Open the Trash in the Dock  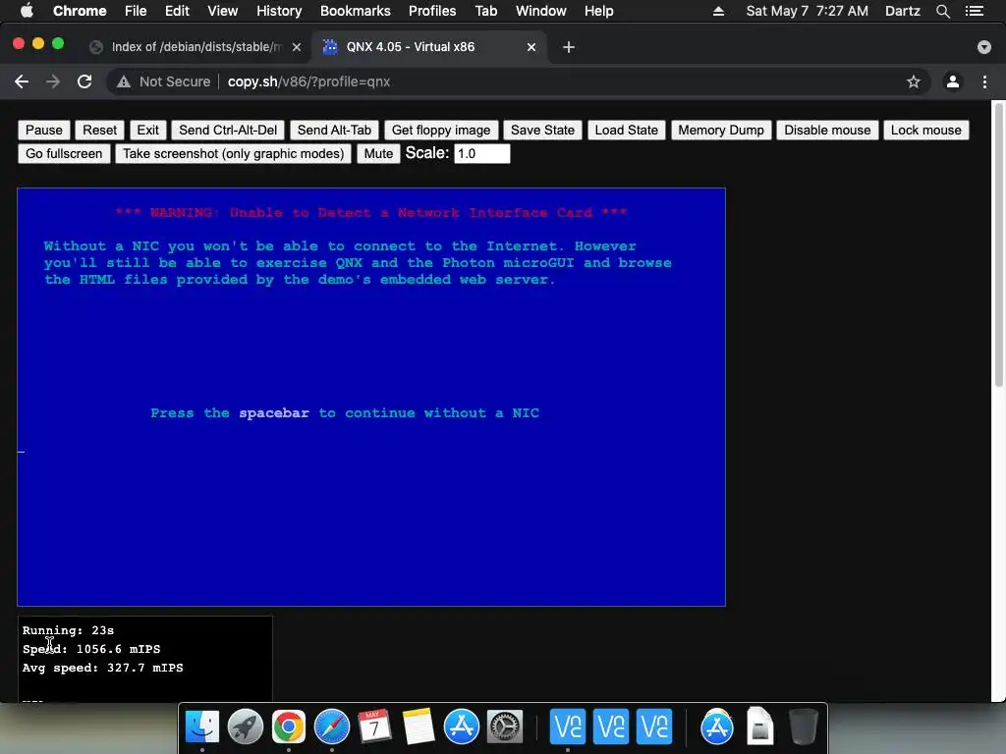tap(803, 727)
